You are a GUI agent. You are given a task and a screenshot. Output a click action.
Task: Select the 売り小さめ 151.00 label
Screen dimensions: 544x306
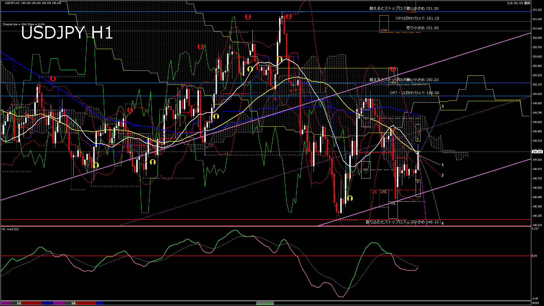pos(422,28)
